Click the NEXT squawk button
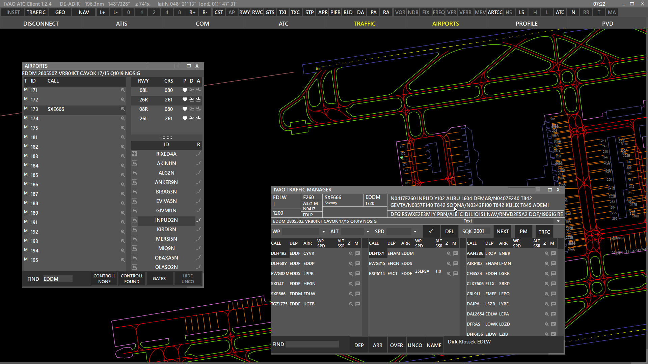Viewport: 648px width, 364px height. (x=503, y=232)
